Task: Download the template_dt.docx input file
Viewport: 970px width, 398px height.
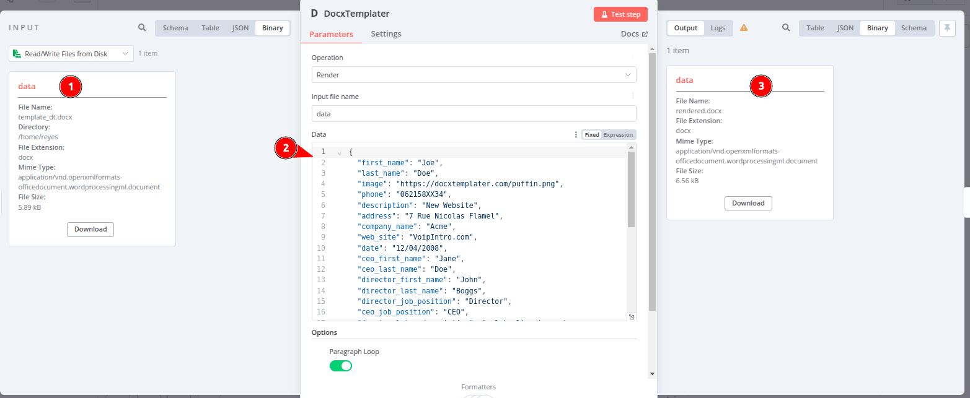Action: tap(90, 229)
